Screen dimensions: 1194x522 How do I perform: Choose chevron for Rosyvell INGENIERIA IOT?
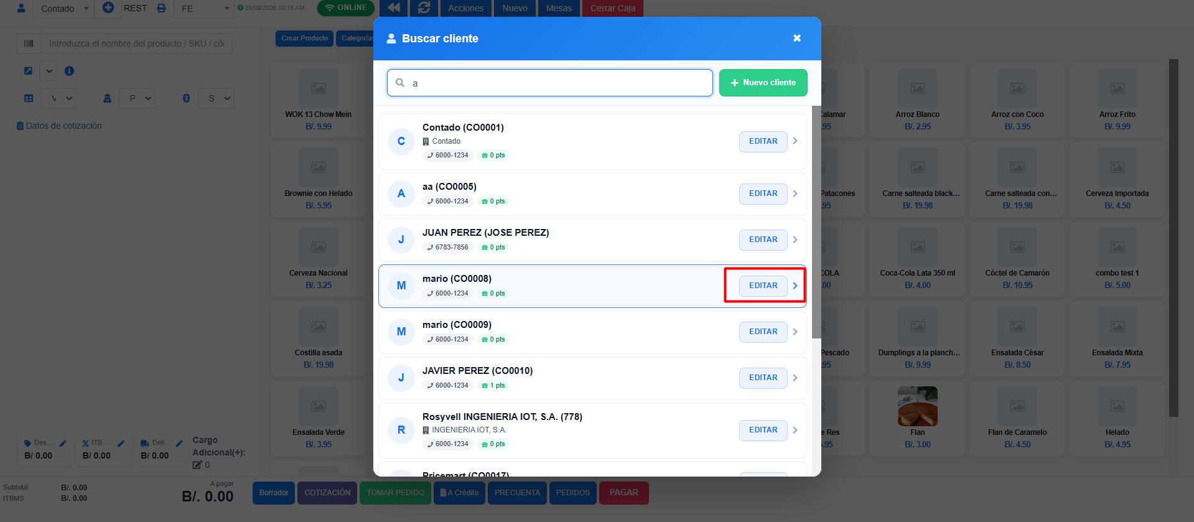[x=795, y=430]
